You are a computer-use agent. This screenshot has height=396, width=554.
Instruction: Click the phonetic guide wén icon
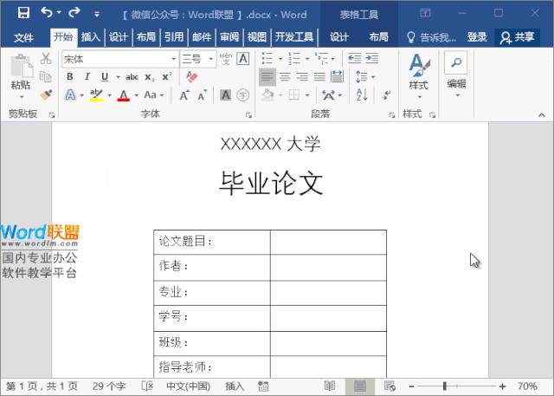point(226,59)
